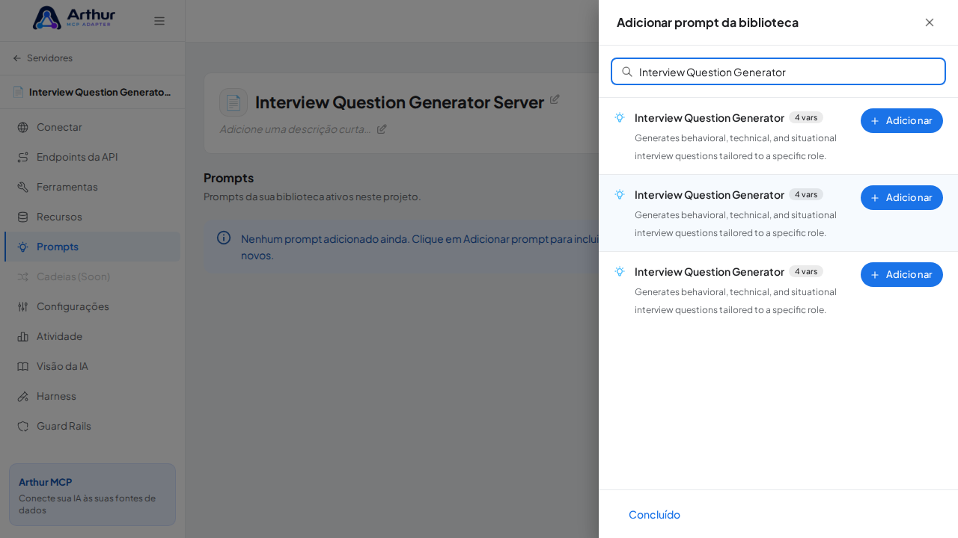Click the lightbulb icon of highlighted result
958x538 pixels.
(x=620, y=194)
